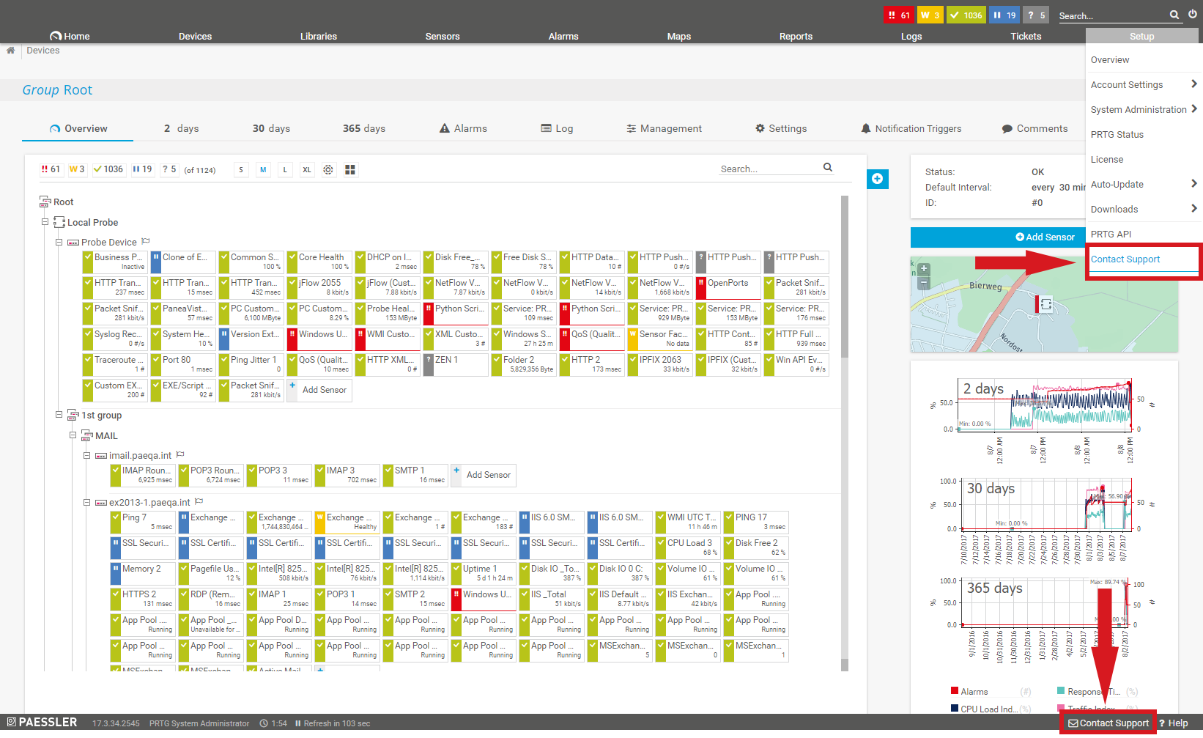This screenshot has width=1203, height=738.
Task: Expand Auto-Update submenu
Action: point(1193,184)
